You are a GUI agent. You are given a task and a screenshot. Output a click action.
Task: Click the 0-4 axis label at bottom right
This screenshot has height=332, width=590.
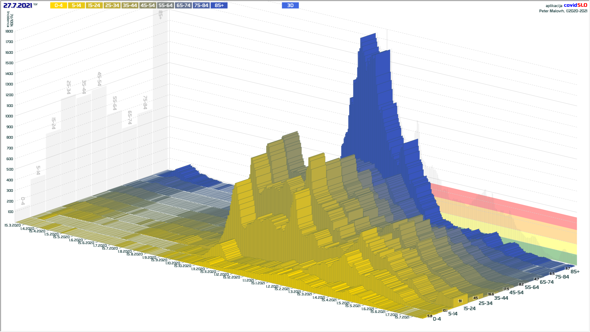pyautogui.click(x=437, y=319)
